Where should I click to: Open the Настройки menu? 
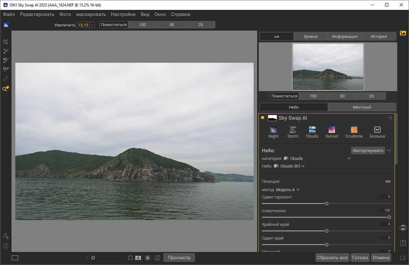(x=123, y=14)
